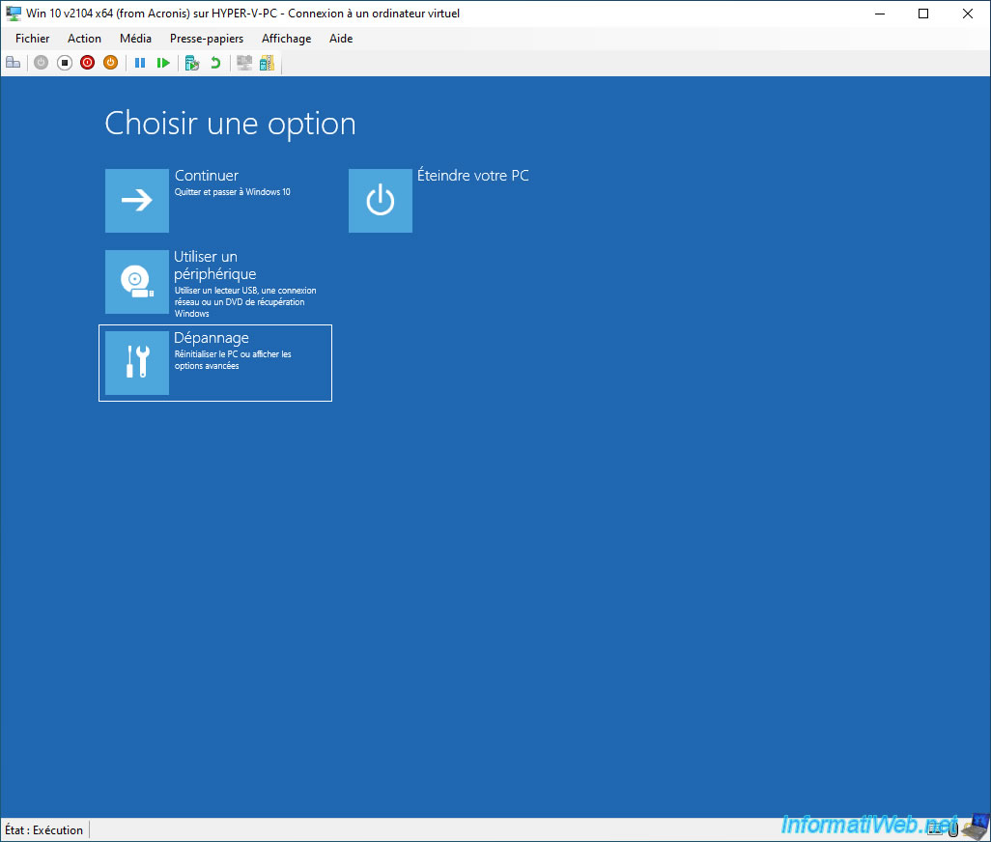Screen dimensions: 991x842
Task: Close the virtual machine connection window
Action: pyautogui.click(x=968, y=14)
